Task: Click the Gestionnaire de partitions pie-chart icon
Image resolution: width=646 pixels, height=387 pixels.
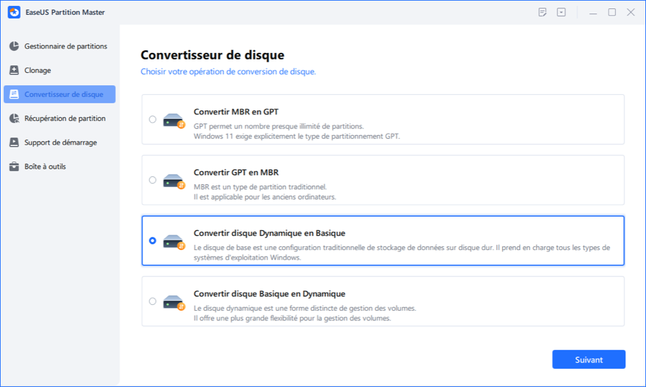Action: [14, 47]
